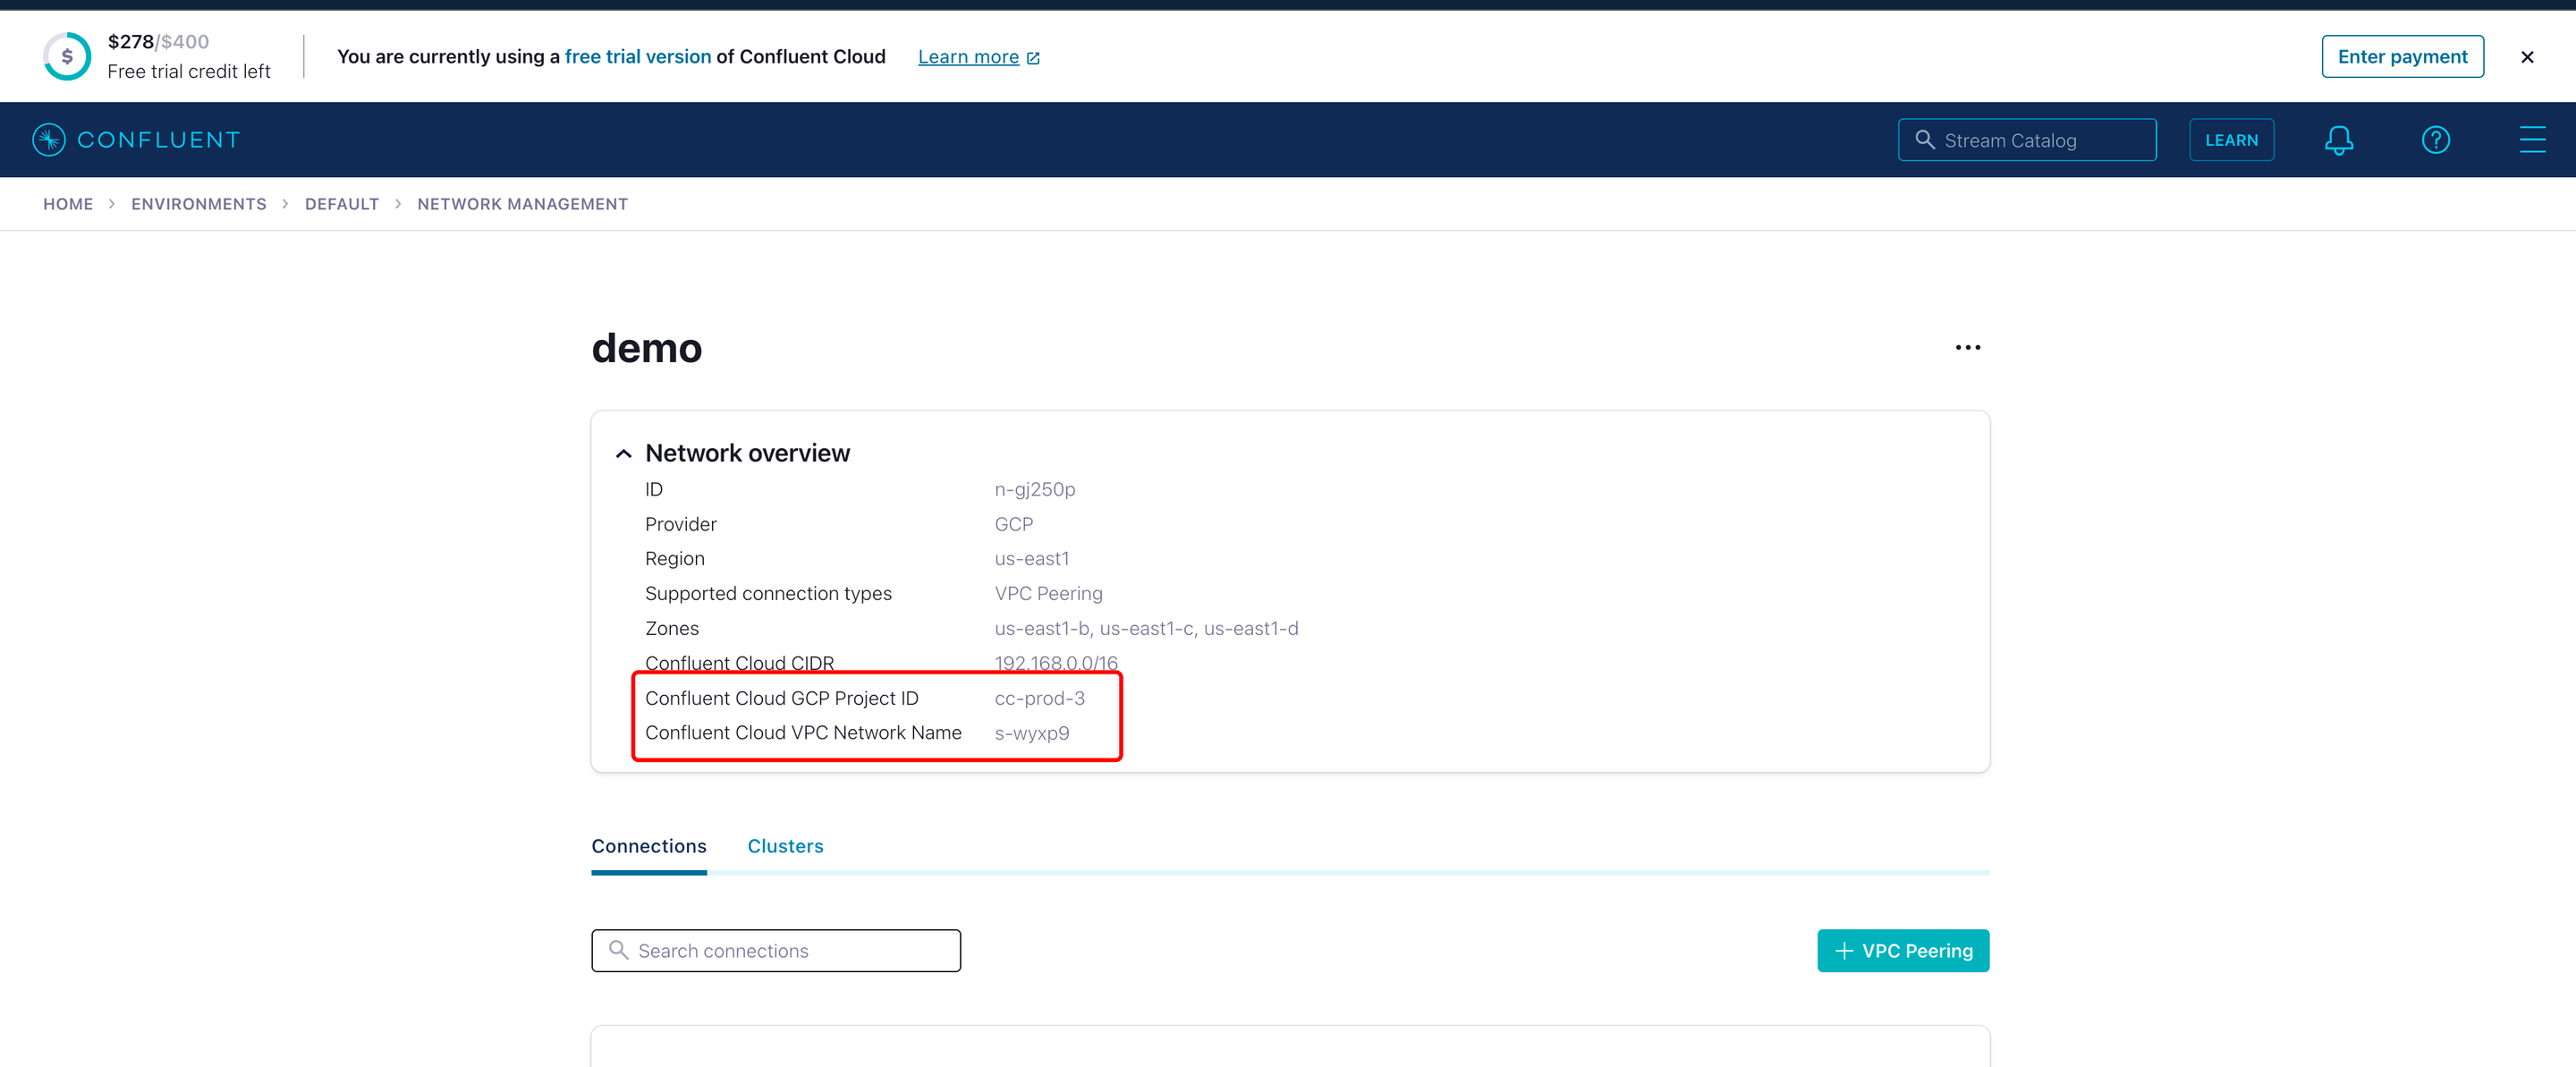The image size is (2576, 1067).
Task: Open the notifications bell
Action: coord(2338,140)
